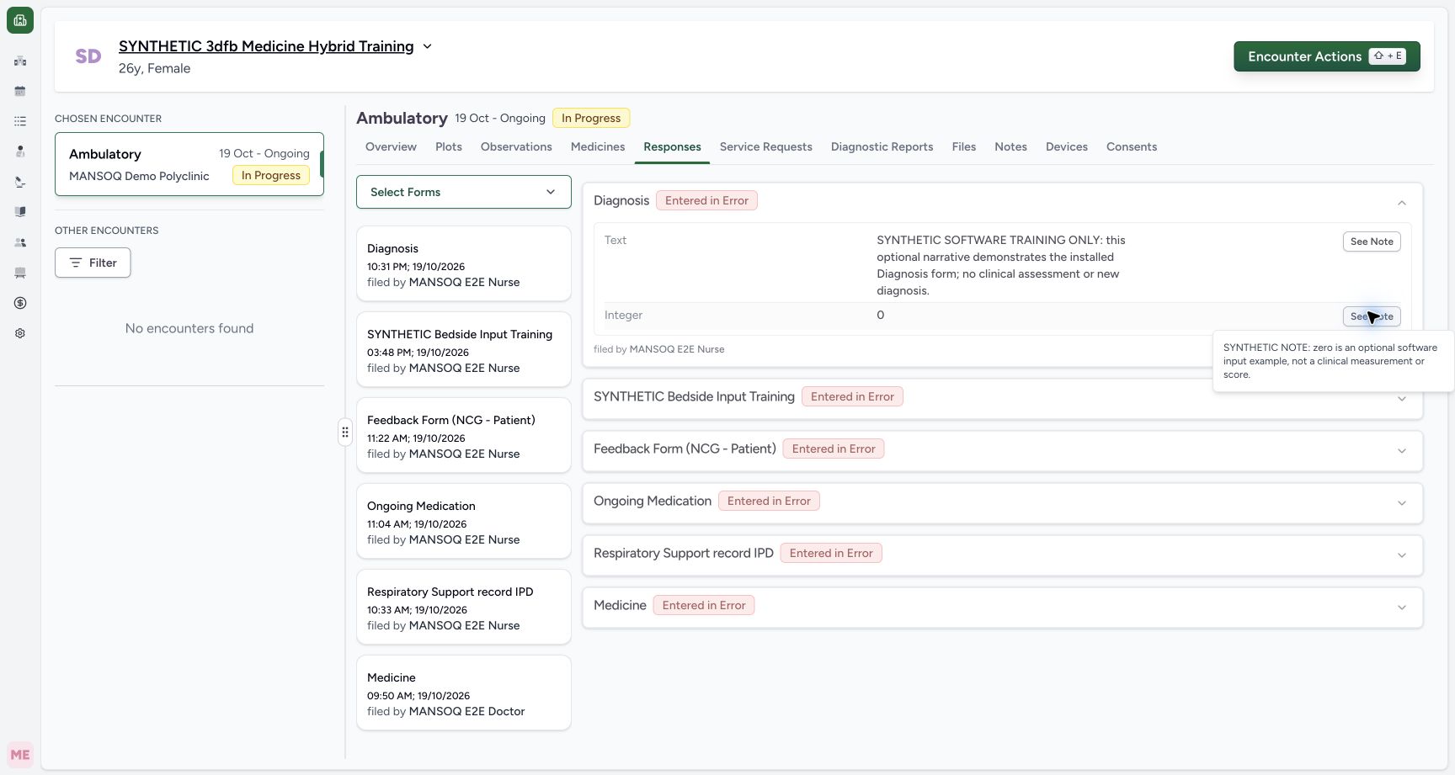Select the Ambulatory chosen encounter card
The width and height of the screenshot is (1455, 775).
click(189, 164)
